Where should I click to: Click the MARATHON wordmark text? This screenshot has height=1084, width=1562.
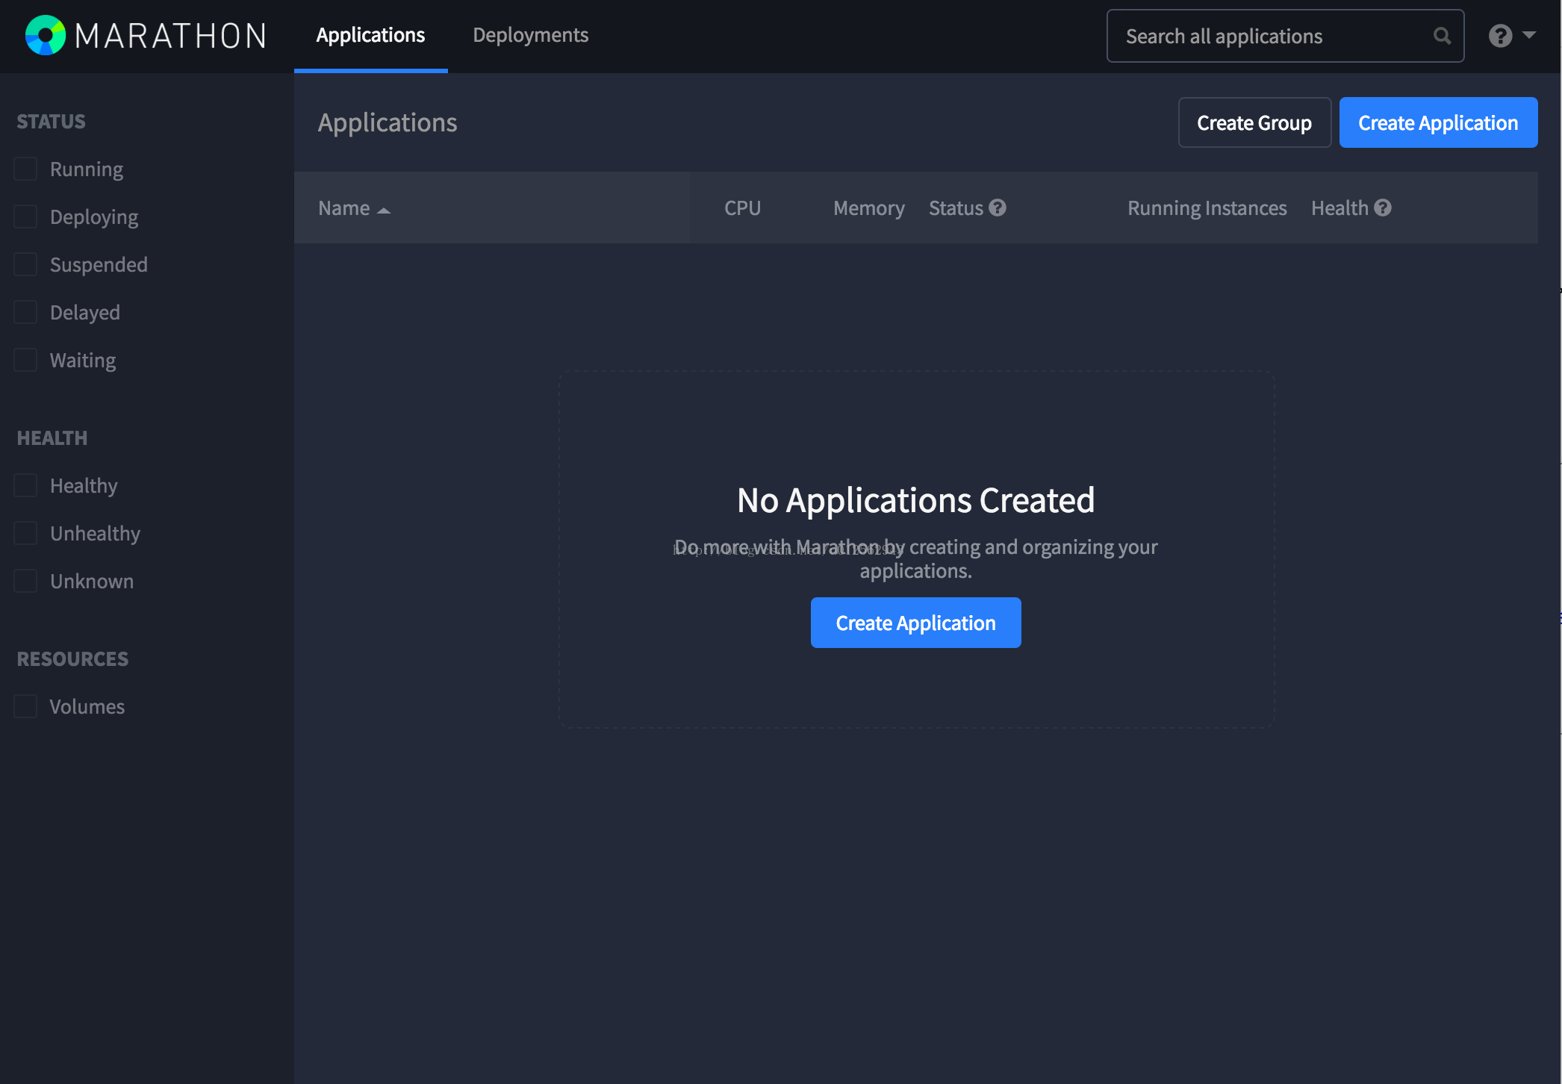171,36
